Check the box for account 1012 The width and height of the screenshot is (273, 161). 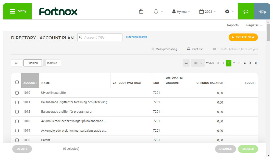point(17,112)
